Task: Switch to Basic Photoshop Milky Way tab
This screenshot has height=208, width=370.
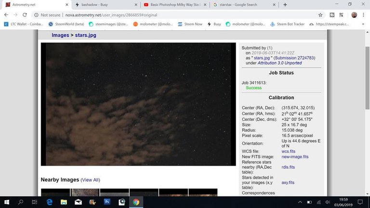Action: [x=175, y=5]
